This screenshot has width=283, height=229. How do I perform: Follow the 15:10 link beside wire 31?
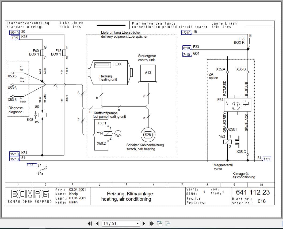tap(14, 159)
